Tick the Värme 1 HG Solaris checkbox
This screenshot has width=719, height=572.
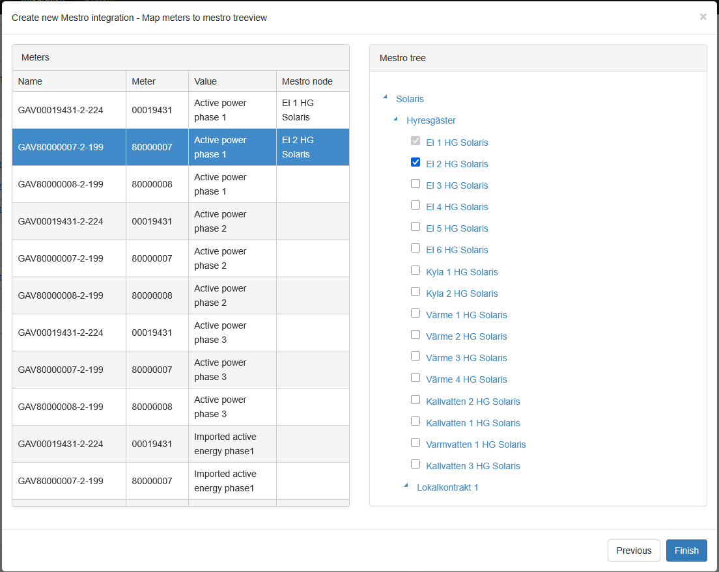416,314
